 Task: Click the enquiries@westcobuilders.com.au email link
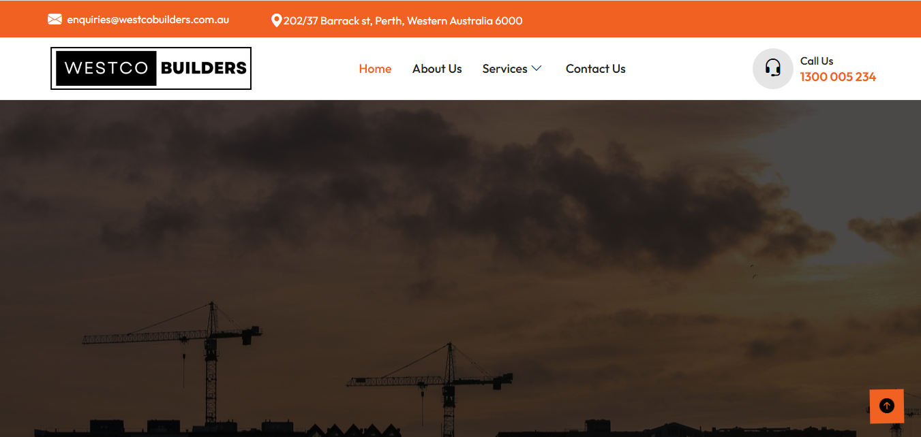[x=148, y=20]
